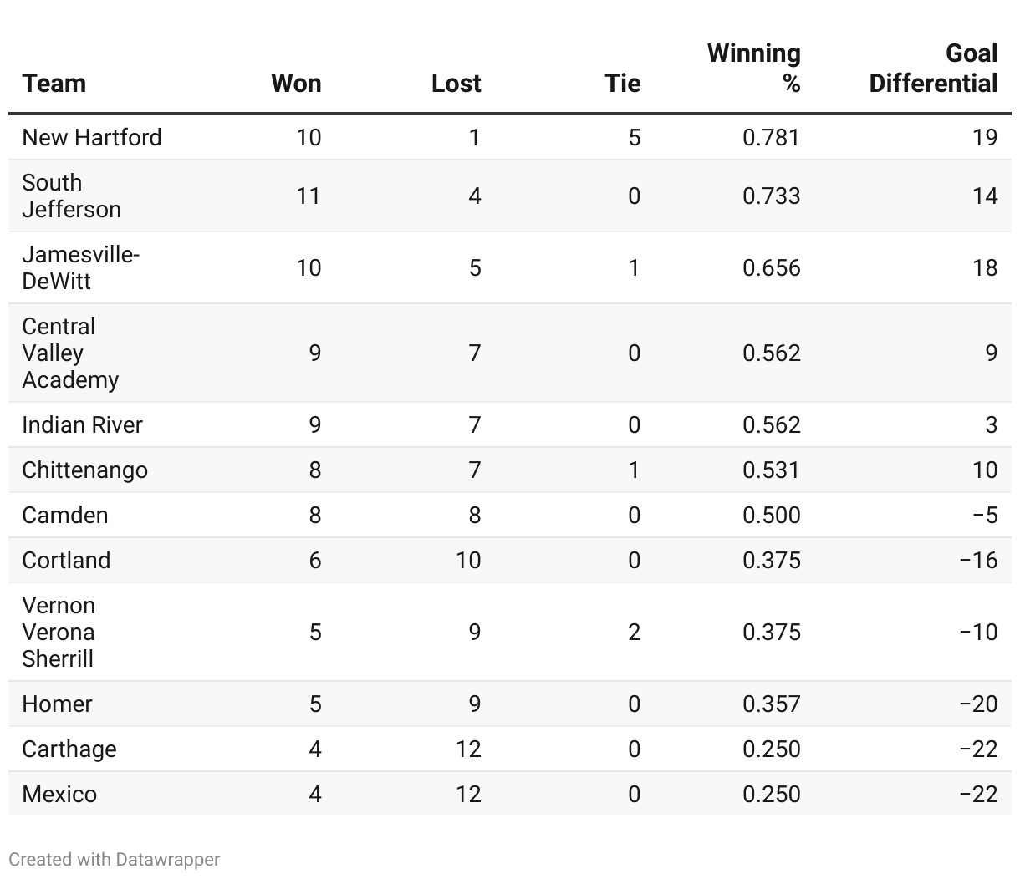The height and width of the screenshot is (879, 1020).
Task: Select the South Jefferson team cell
Action: click(71, 196)
